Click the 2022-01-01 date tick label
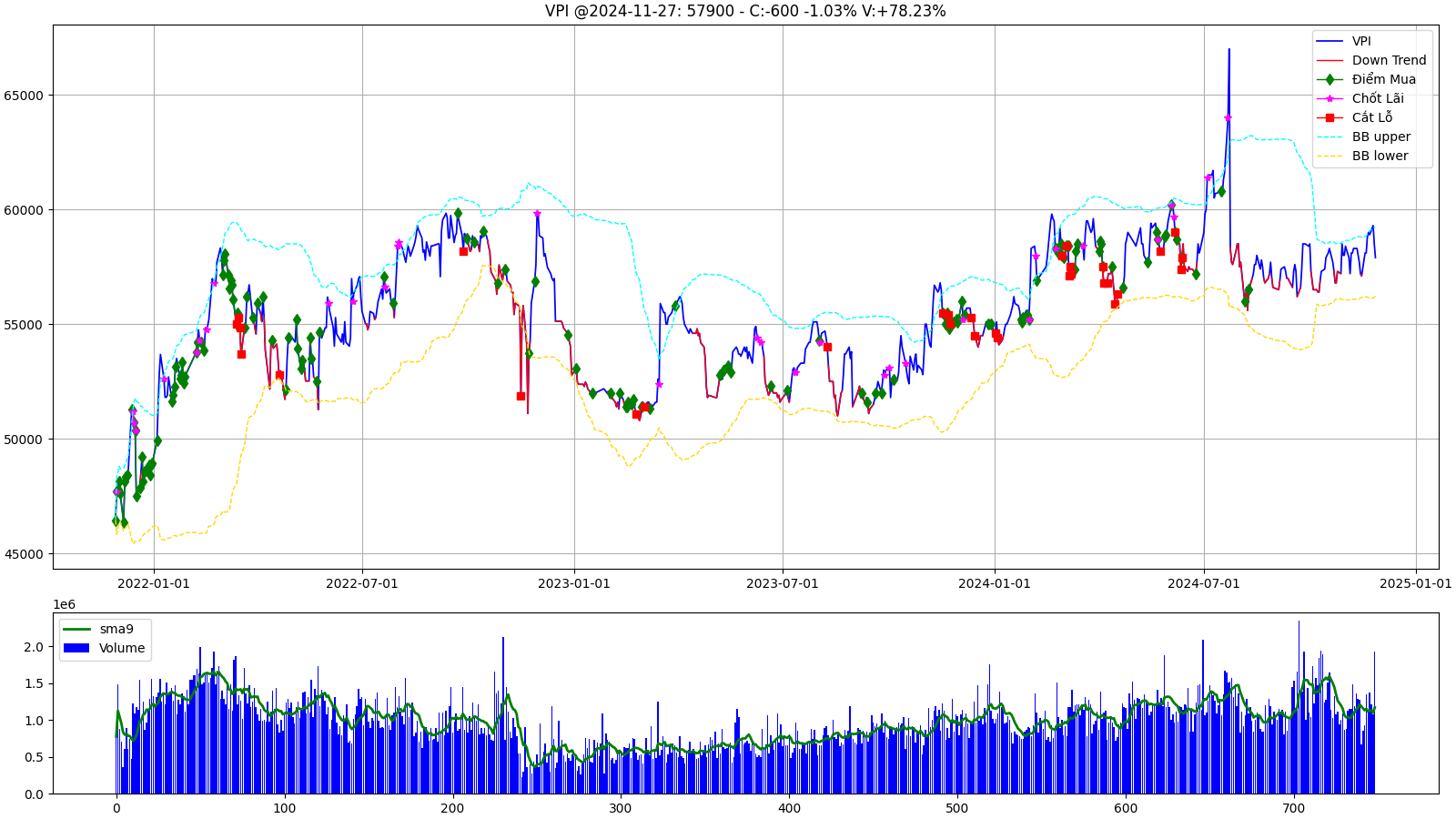This screenshot has width=1456, height=819. click(x=154, y=583)
